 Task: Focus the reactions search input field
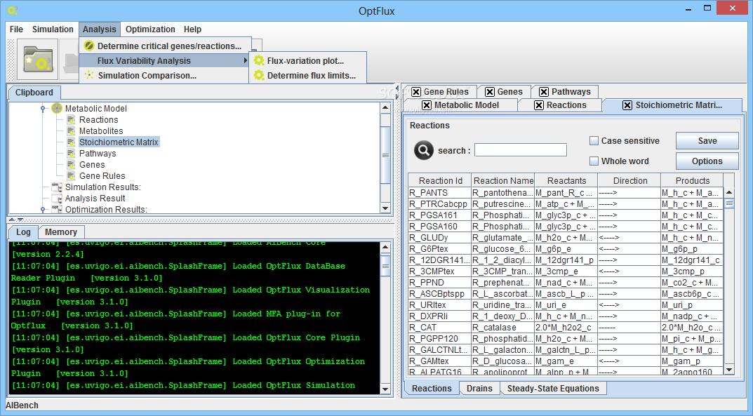click(521, 150)
